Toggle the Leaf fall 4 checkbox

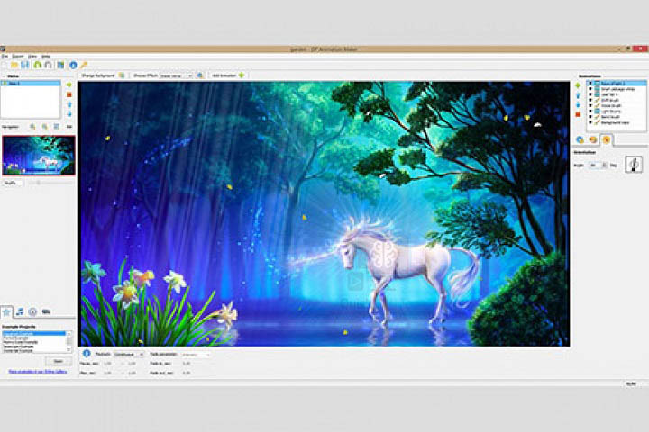tap(590, 94)
